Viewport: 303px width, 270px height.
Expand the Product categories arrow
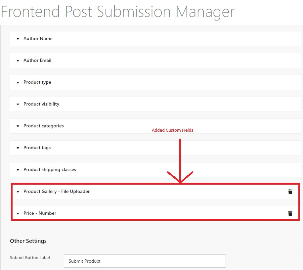18,126
